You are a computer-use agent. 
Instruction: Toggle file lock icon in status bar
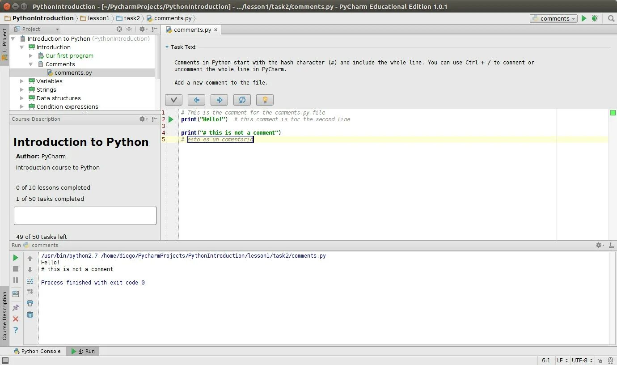(600, 360)
